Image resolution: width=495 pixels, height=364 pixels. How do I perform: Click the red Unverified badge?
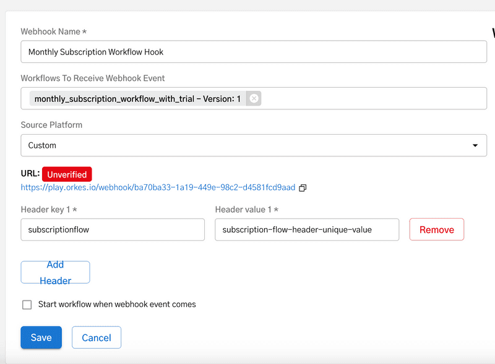point(66,174)
